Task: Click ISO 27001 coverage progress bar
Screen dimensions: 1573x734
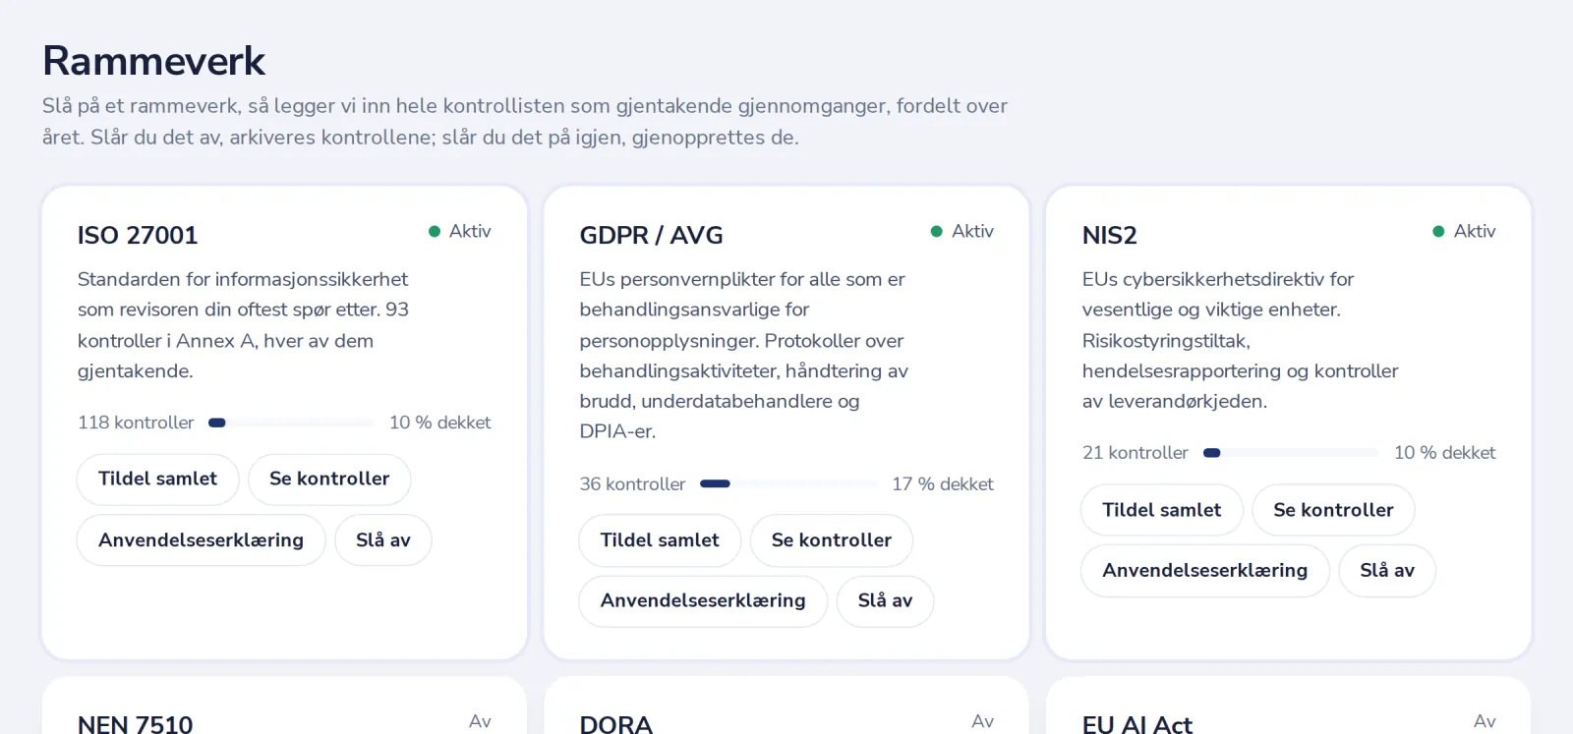Action: click(291, 423)
